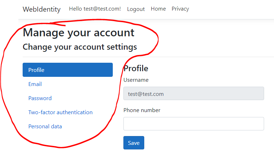Click the Username field label
The width and height of the screenshot is (274, 166).
coord(136,80)
